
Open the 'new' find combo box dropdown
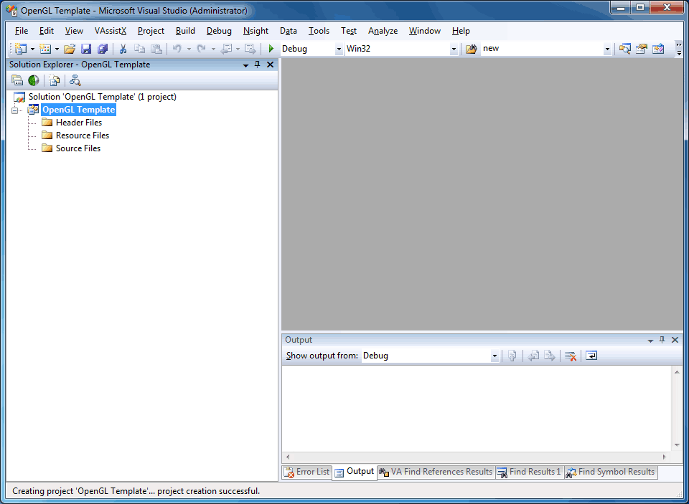[x=607, y=49]
